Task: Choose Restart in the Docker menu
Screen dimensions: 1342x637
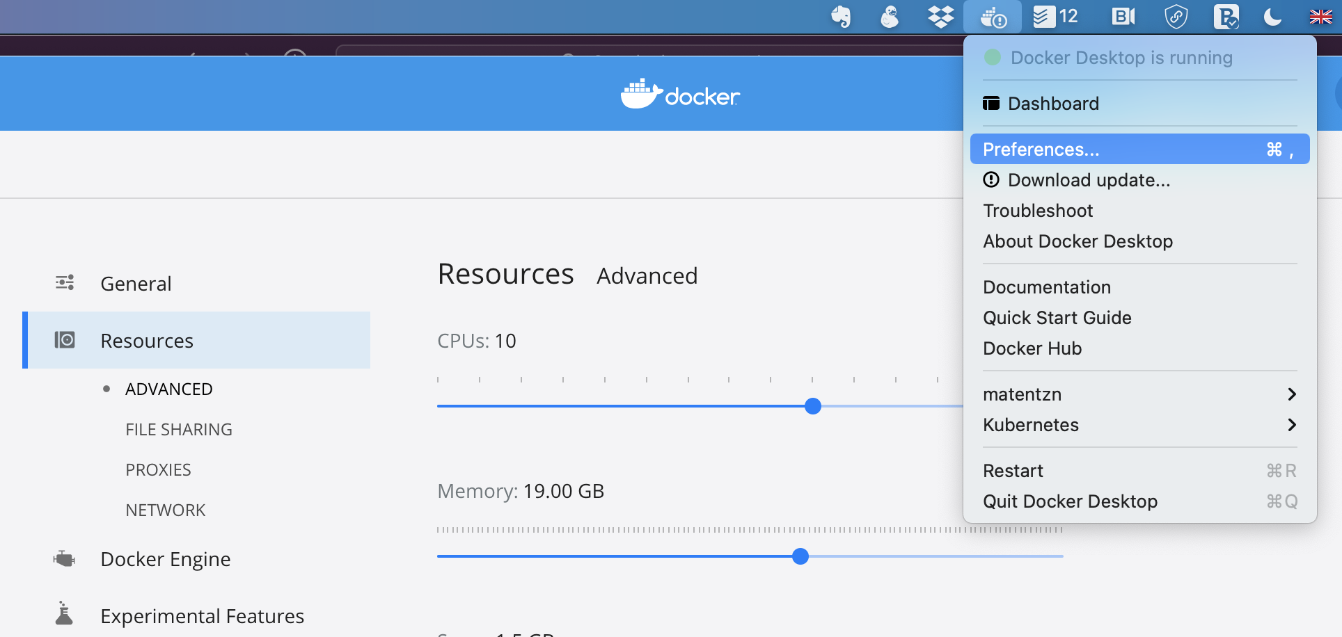Action: click(x=1139, y=471)
